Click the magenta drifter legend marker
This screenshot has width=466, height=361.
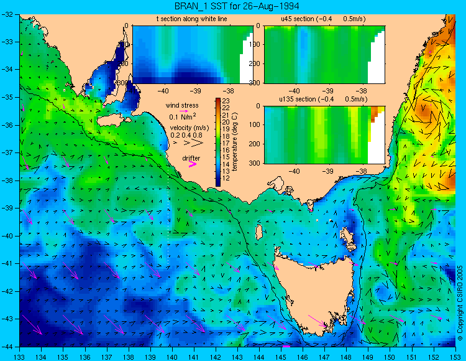pyautogui.click(x=193, y=164)
